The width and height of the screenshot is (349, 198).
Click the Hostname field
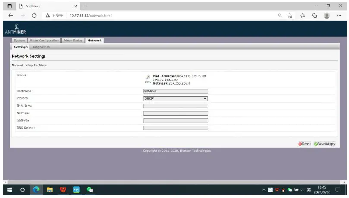click(x=176, y=91)
